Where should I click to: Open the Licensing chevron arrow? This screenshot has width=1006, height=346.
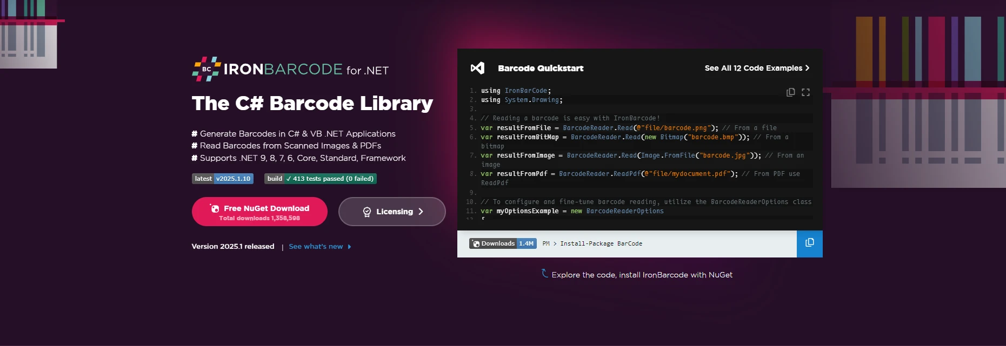pos(421,212)
